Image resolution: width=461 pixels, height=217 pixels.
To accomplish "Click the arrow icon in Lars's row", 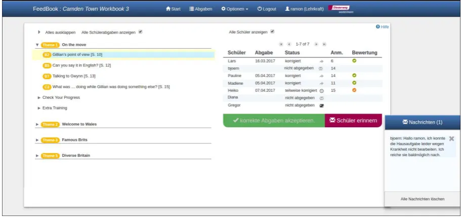I will pos(321,61).
